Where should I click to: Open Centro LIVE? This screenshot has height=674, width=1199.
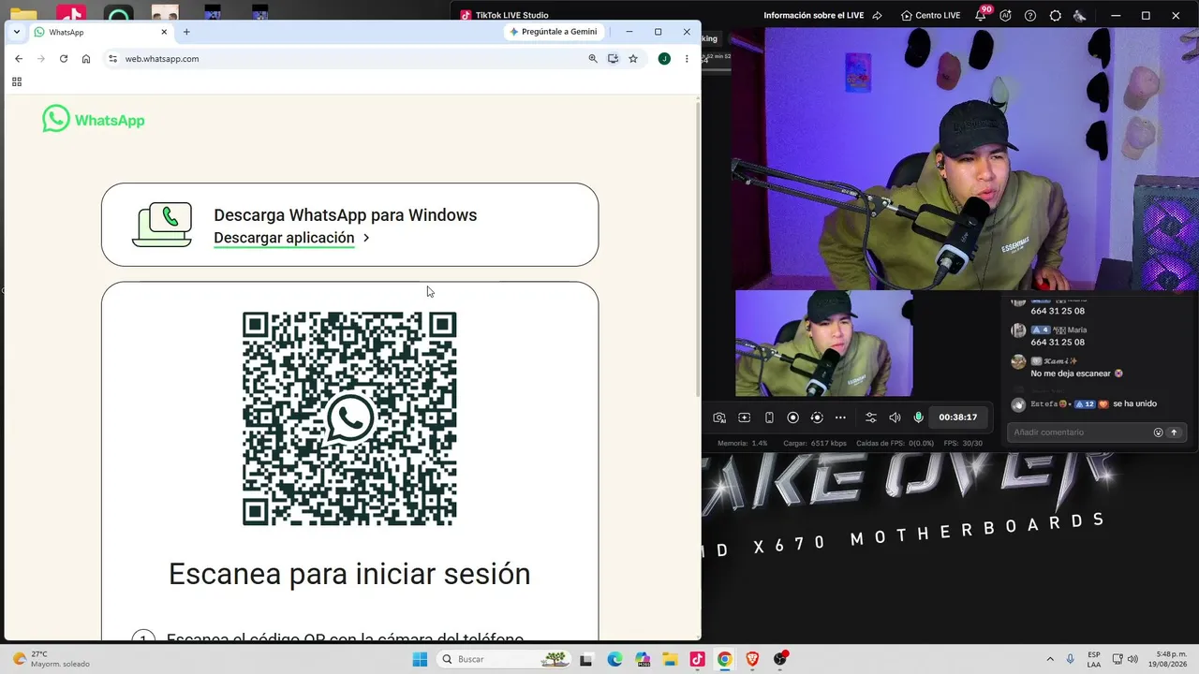tap(930, 15)
